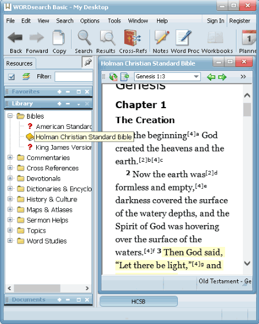The height and width of the screenshot is (324, 259).
Task: Open the View menu
Action: coord(43,21)
